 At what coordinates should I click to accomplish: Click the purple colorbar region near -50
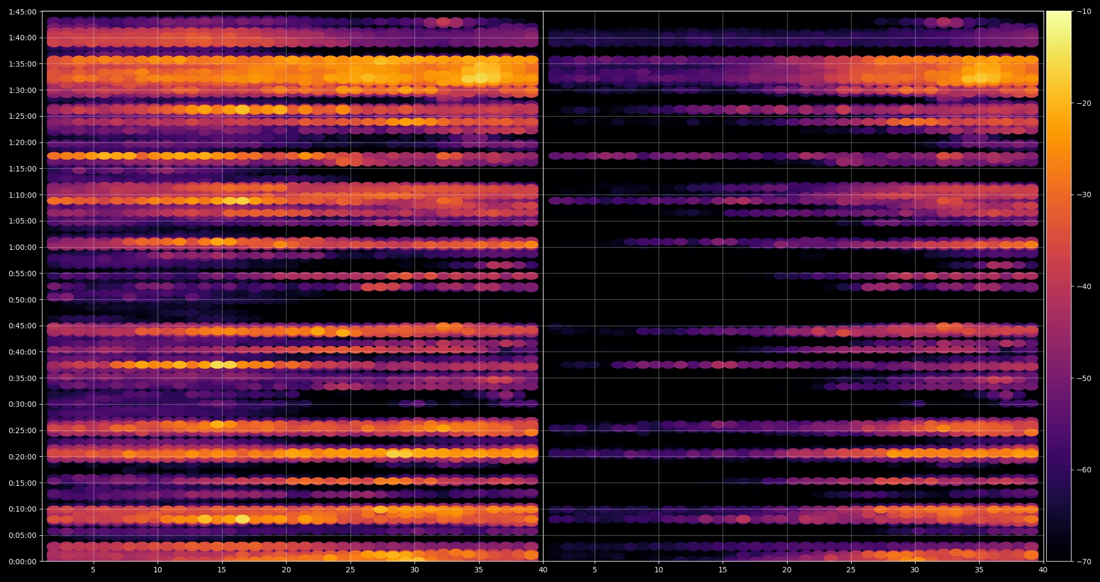pos(1059,378)
